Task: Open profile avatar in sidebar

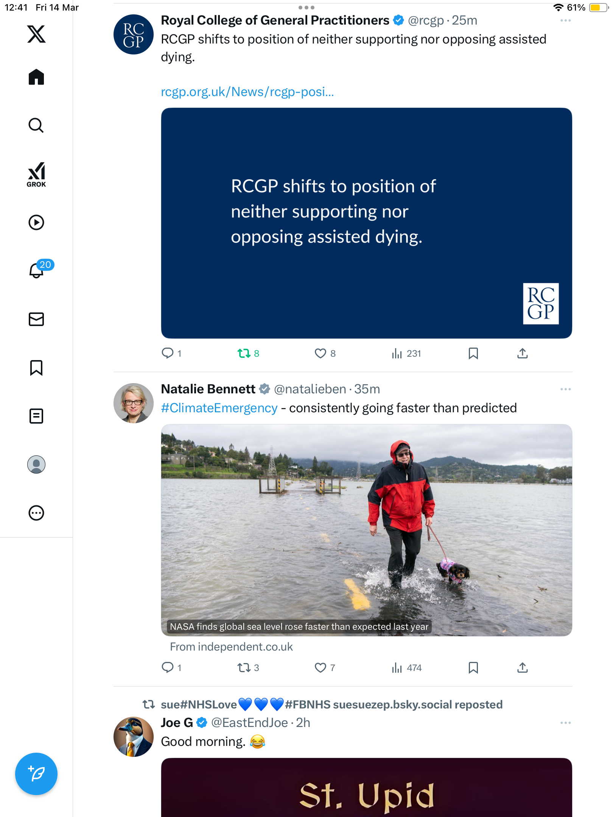Action: 36,464
